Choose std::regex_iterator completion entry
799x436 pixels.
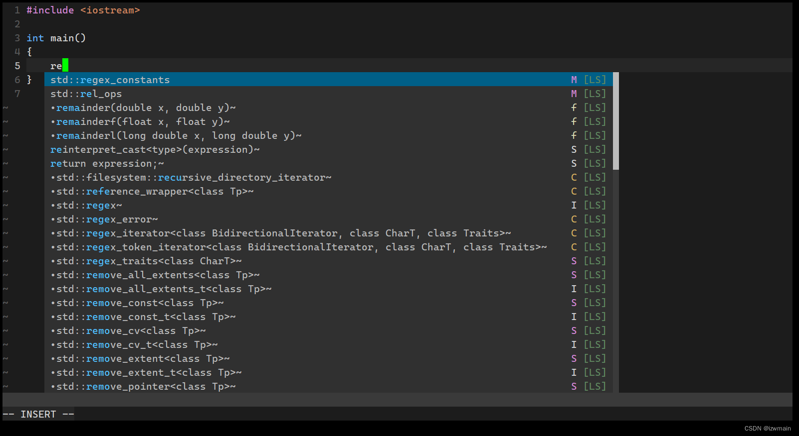(329, 233)
